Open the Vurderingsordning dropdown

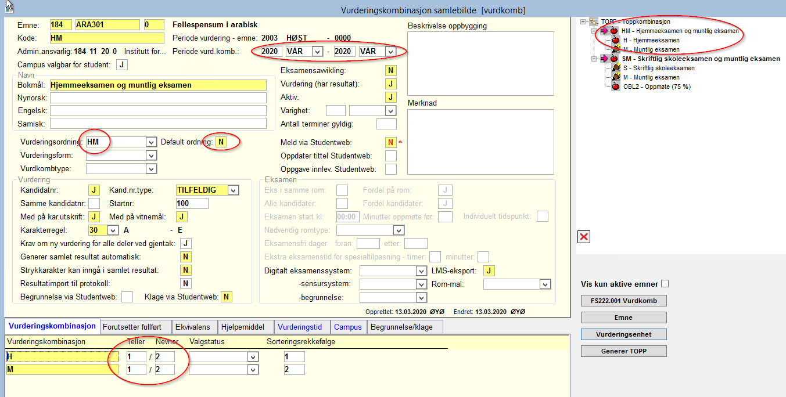pyautogui.click(x=151, y=142)
